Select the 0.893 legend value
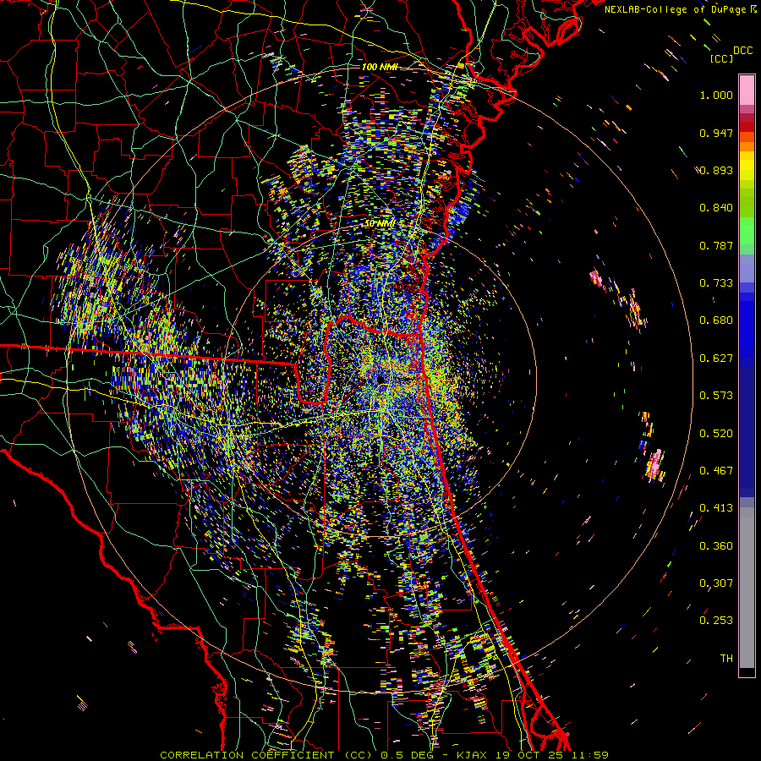 716,170
